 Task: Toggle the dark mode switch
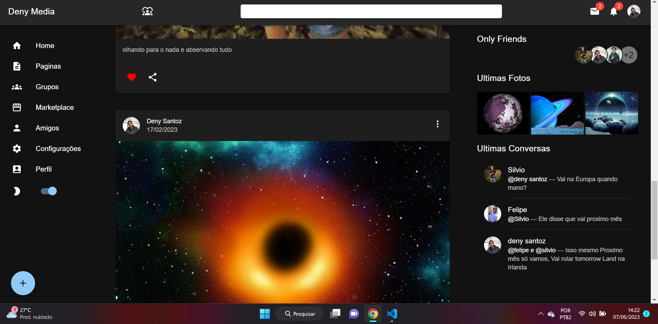pos(49,191)
